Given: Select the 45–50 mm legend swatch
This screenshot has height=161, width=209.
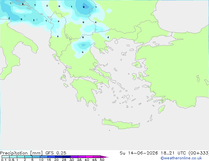Looking at the screenshot, I should 97,157.
